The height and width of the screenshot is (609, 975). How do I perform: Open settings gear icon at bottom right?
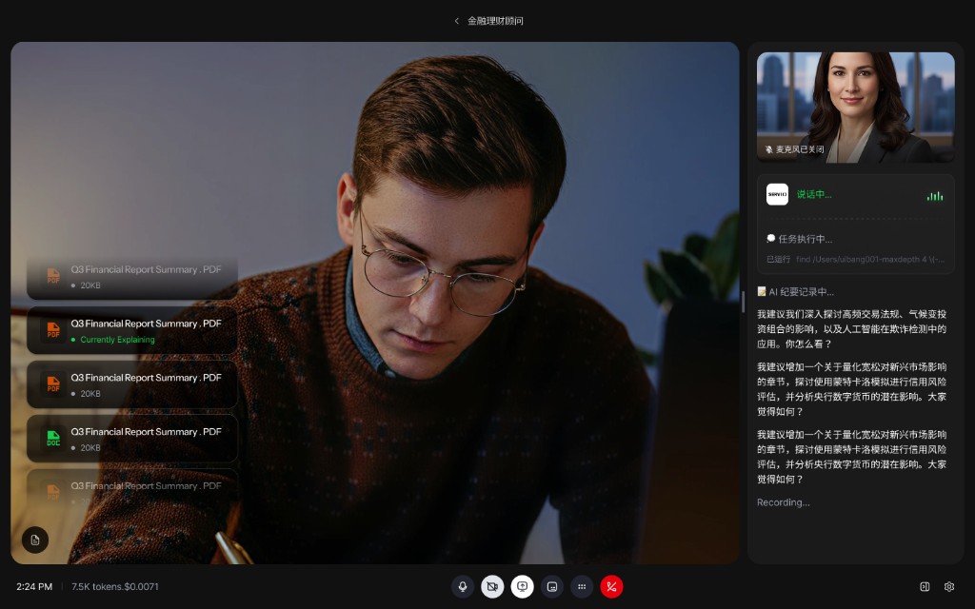click(949, 587)
